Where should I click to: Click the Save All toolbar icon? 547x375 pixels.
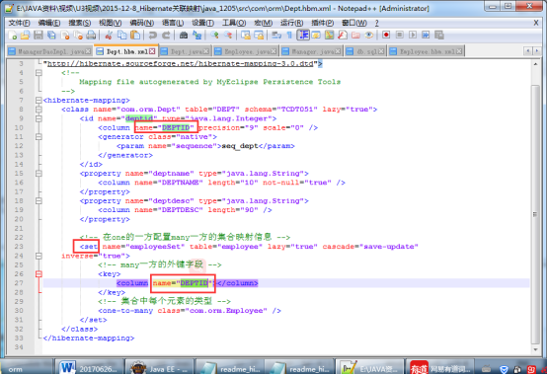pyautogui.click(x=51, y=35)
